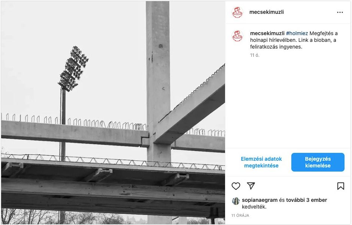The width and height of the screenshot is (352, 225).
Task: Open mecsekimuzli username in post header
Action: pos(267,12)
